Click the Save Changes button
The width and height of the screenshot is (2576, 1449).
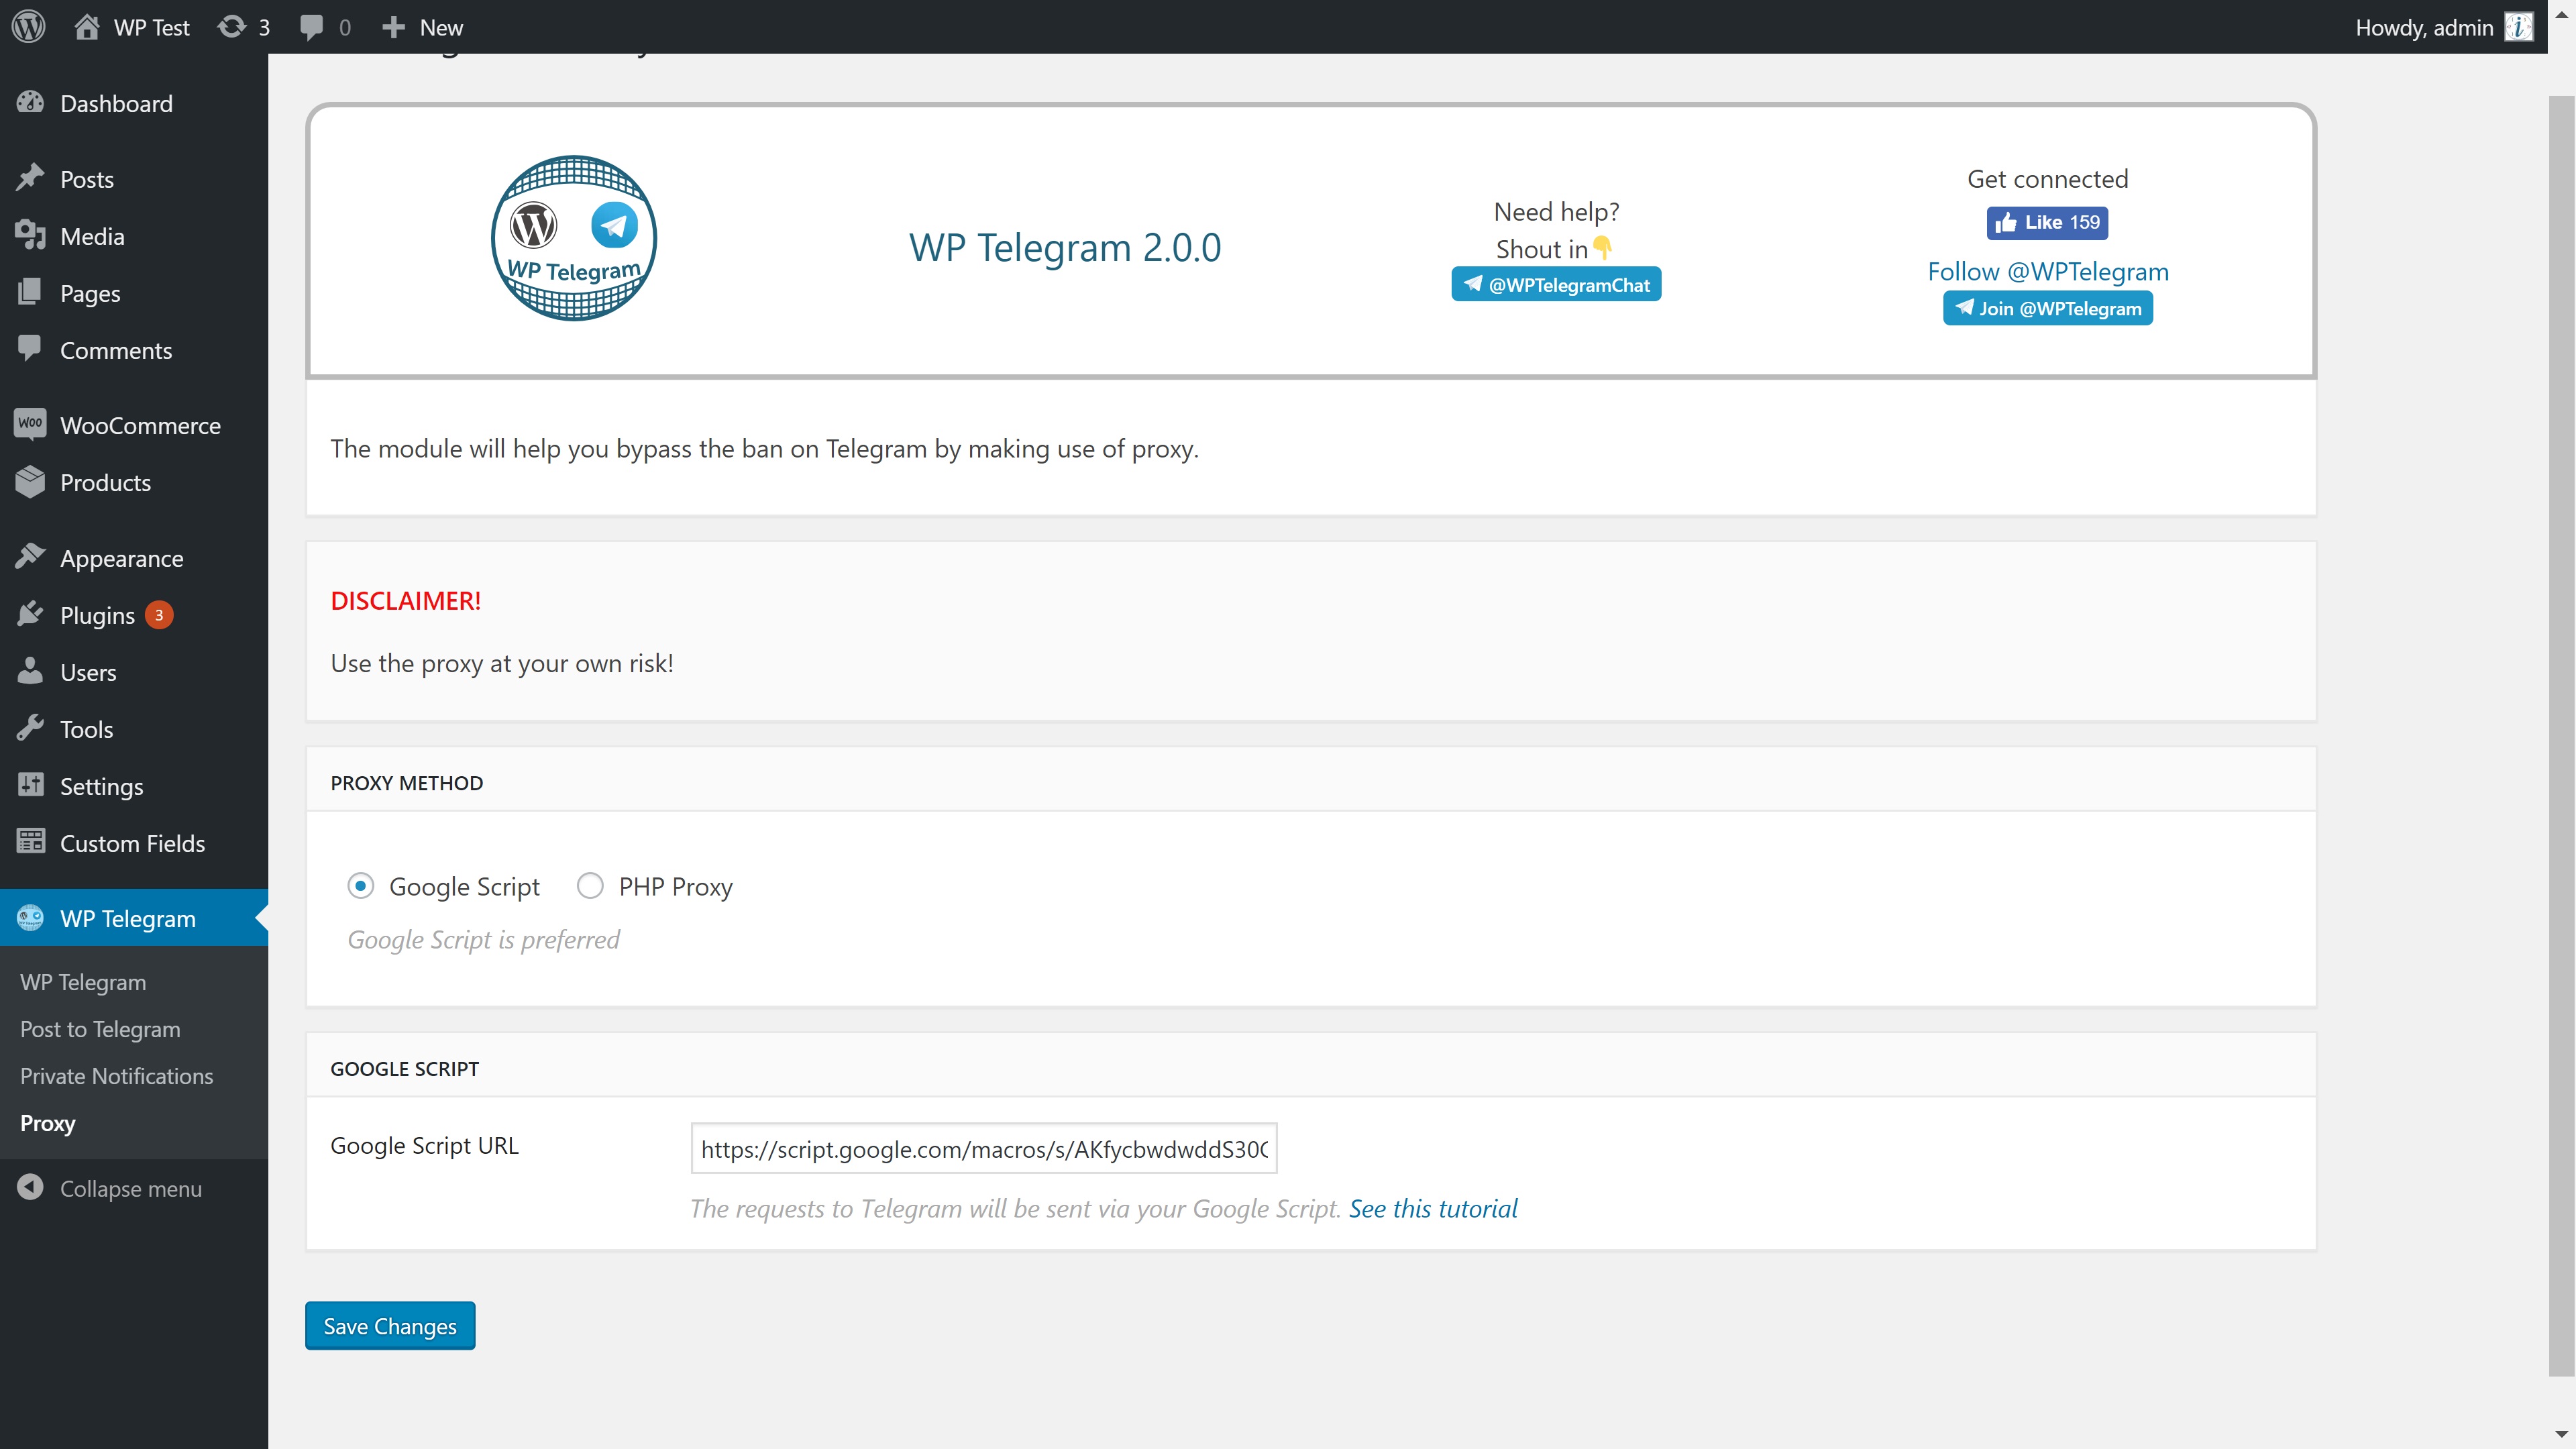(x=389, y=1326)
